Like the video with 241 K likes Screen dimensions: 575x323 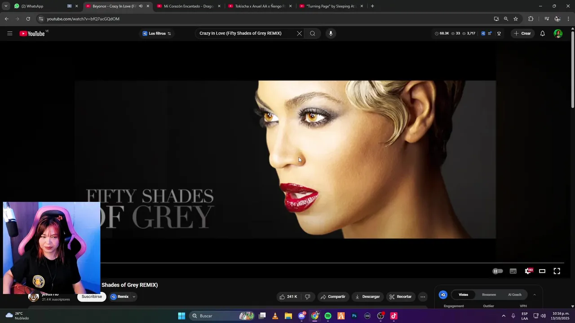[x=288, y=297]
